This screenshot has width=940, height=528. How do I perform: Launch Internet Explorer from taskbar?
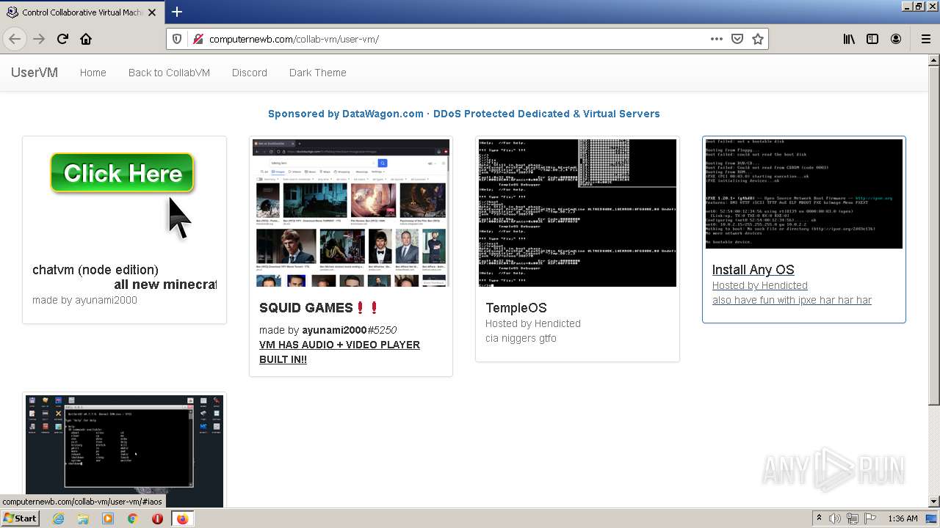58,518
